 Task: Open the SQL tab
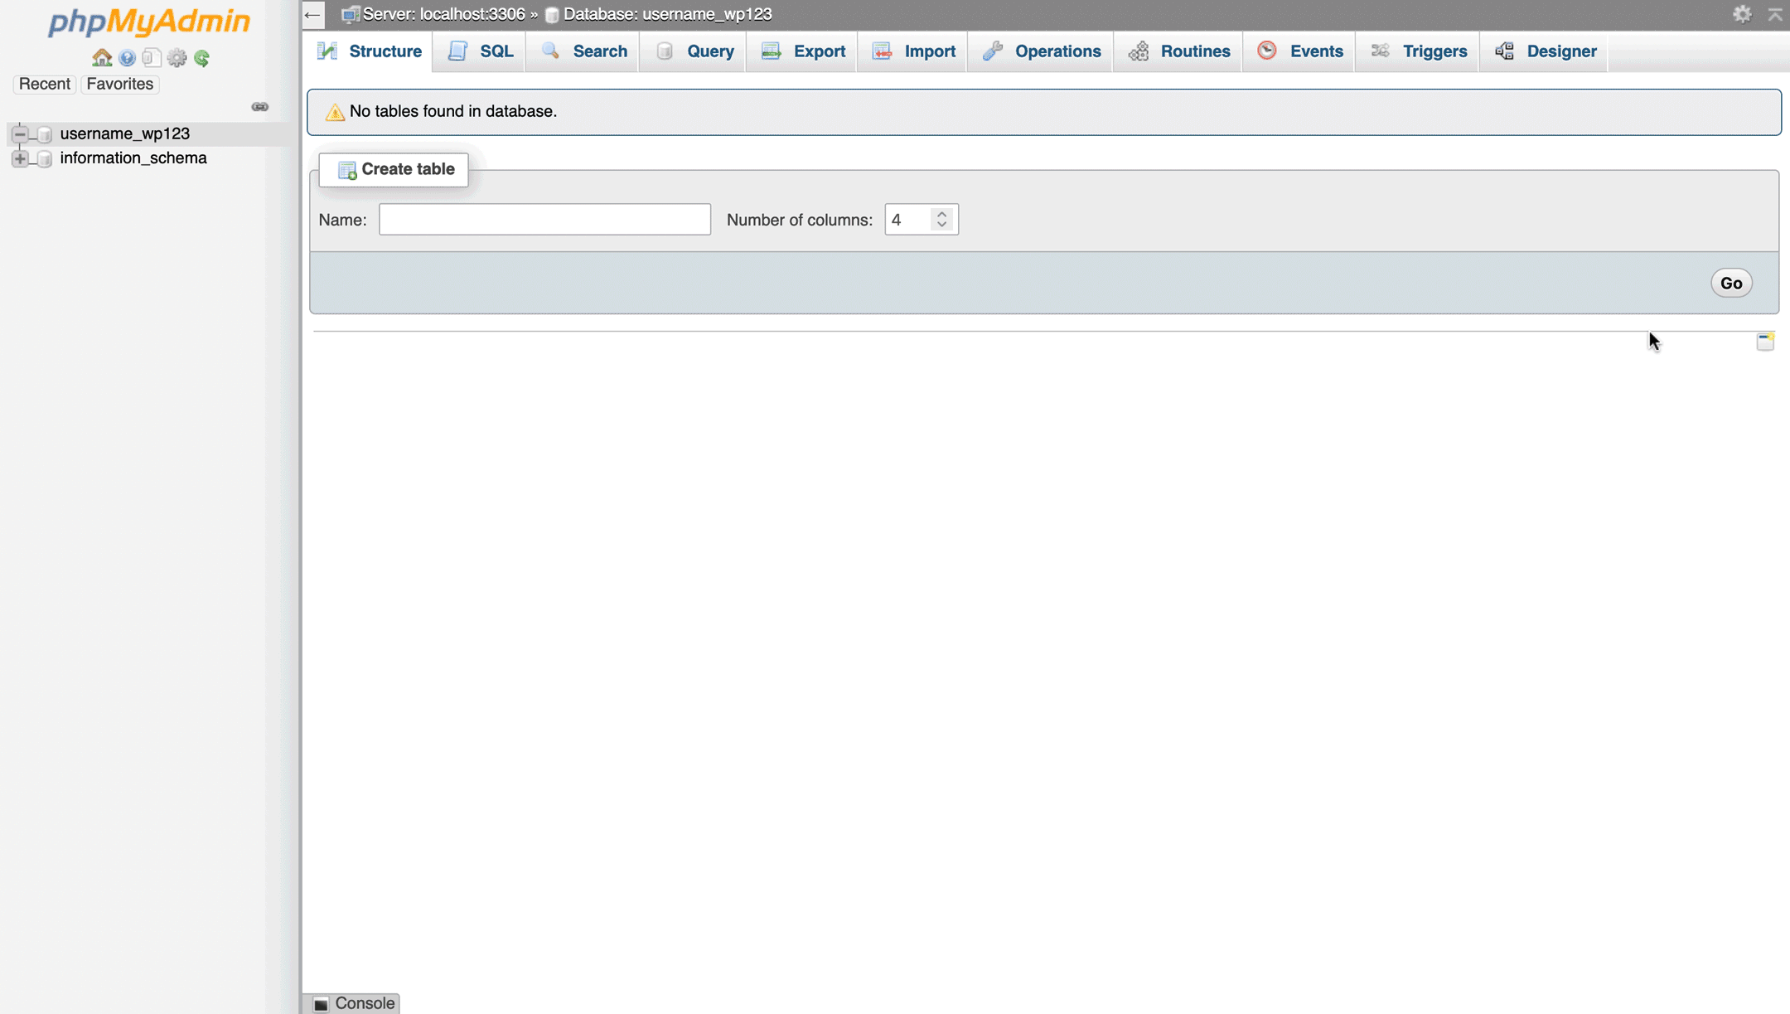pyautogui.click(x=481, y=51)
